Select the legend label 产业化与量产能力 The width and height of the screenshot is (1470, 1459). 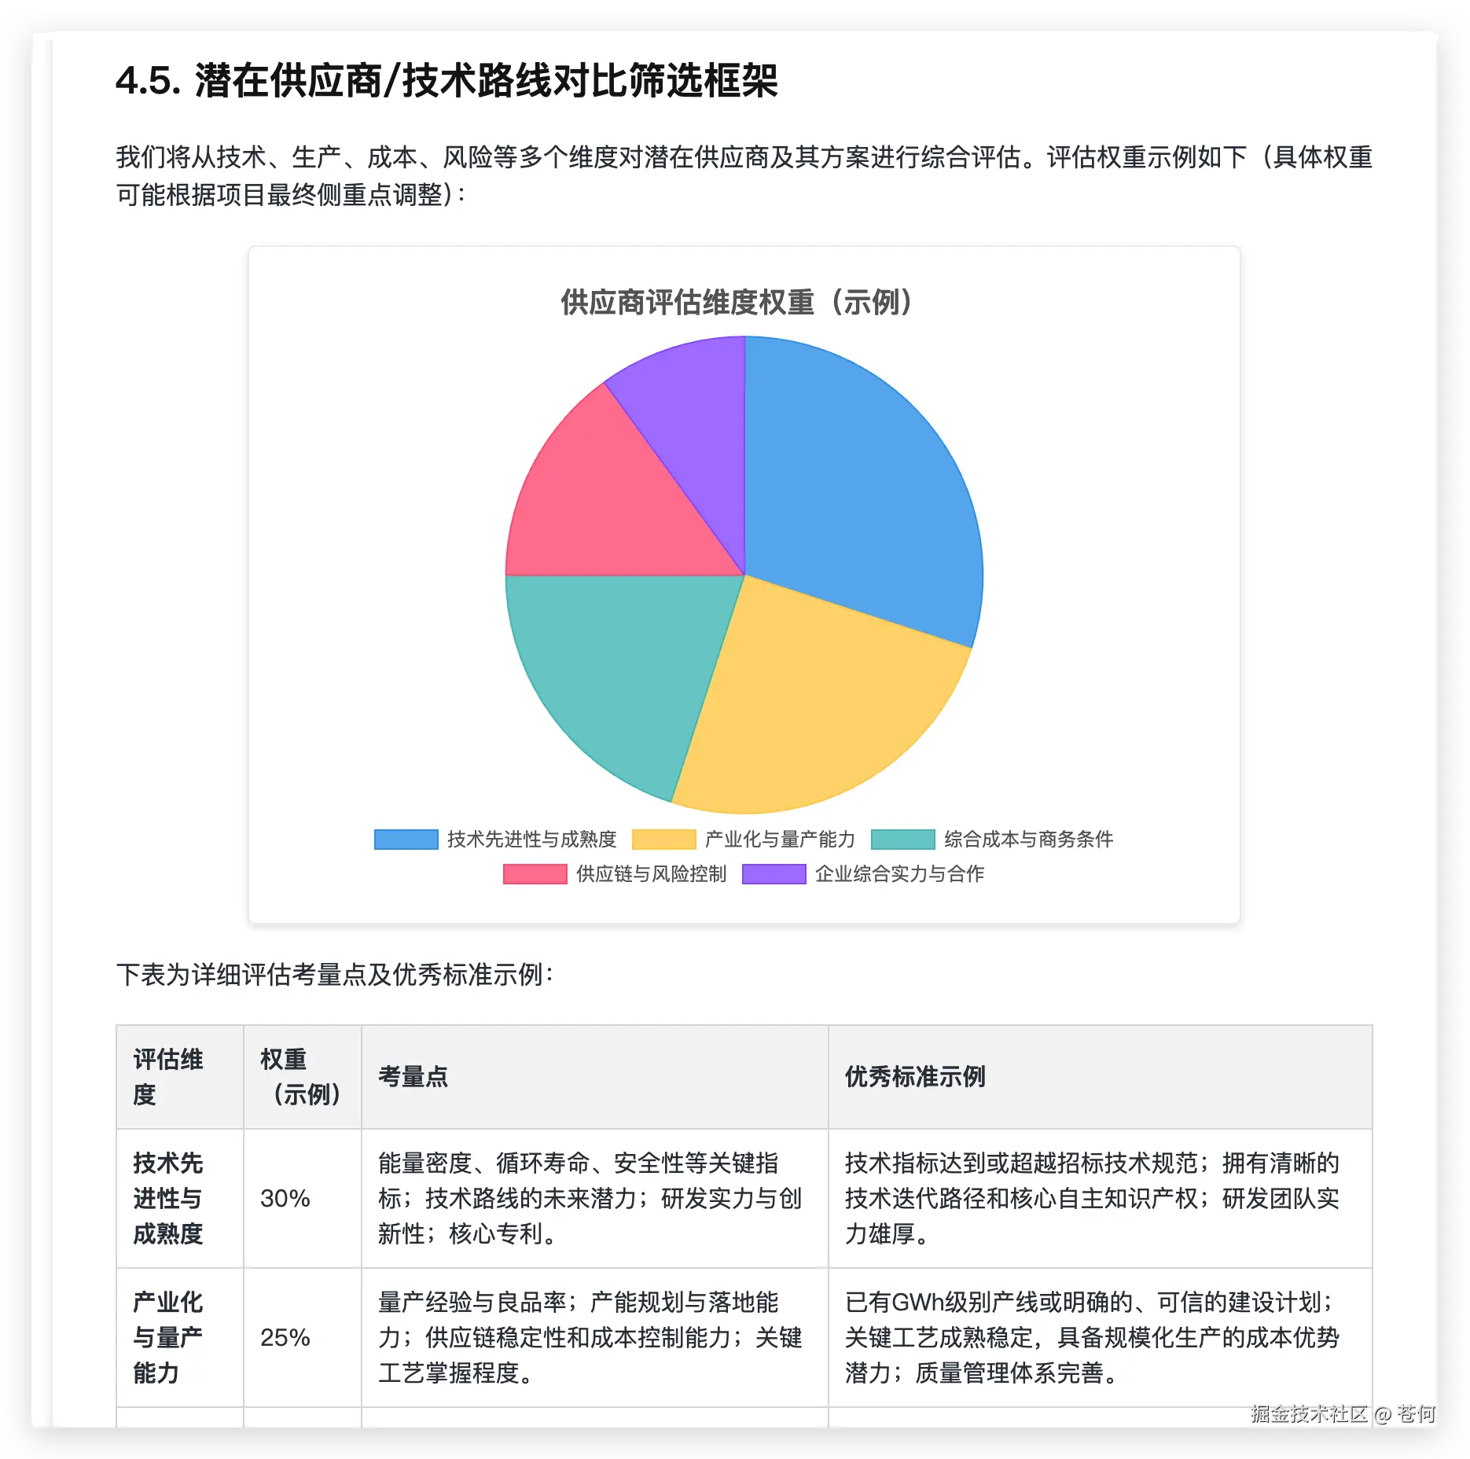click(780, 840)
